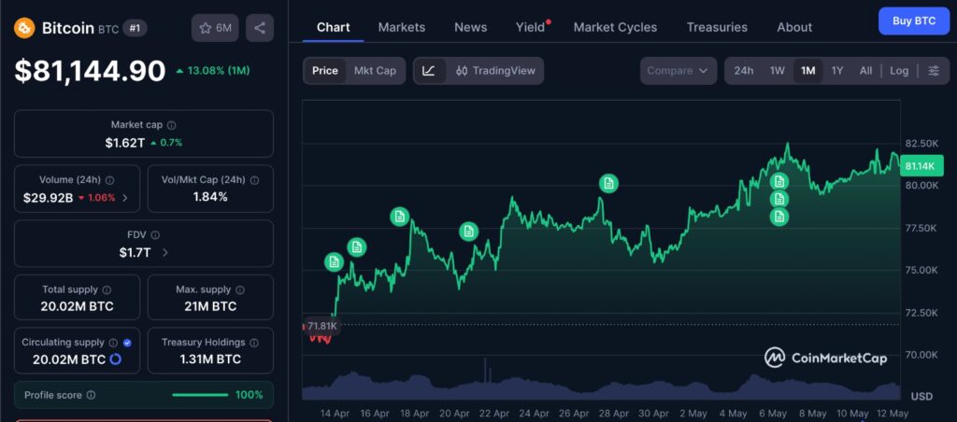Expand FDV details chevron
957x422 pixels.
[164, 252]
